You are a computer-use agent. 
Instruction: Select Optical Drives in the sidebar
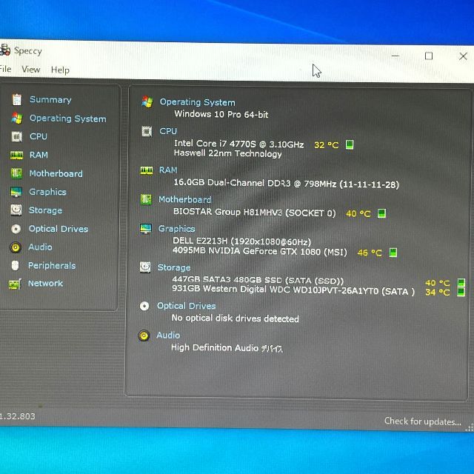[x=59, y=229]
